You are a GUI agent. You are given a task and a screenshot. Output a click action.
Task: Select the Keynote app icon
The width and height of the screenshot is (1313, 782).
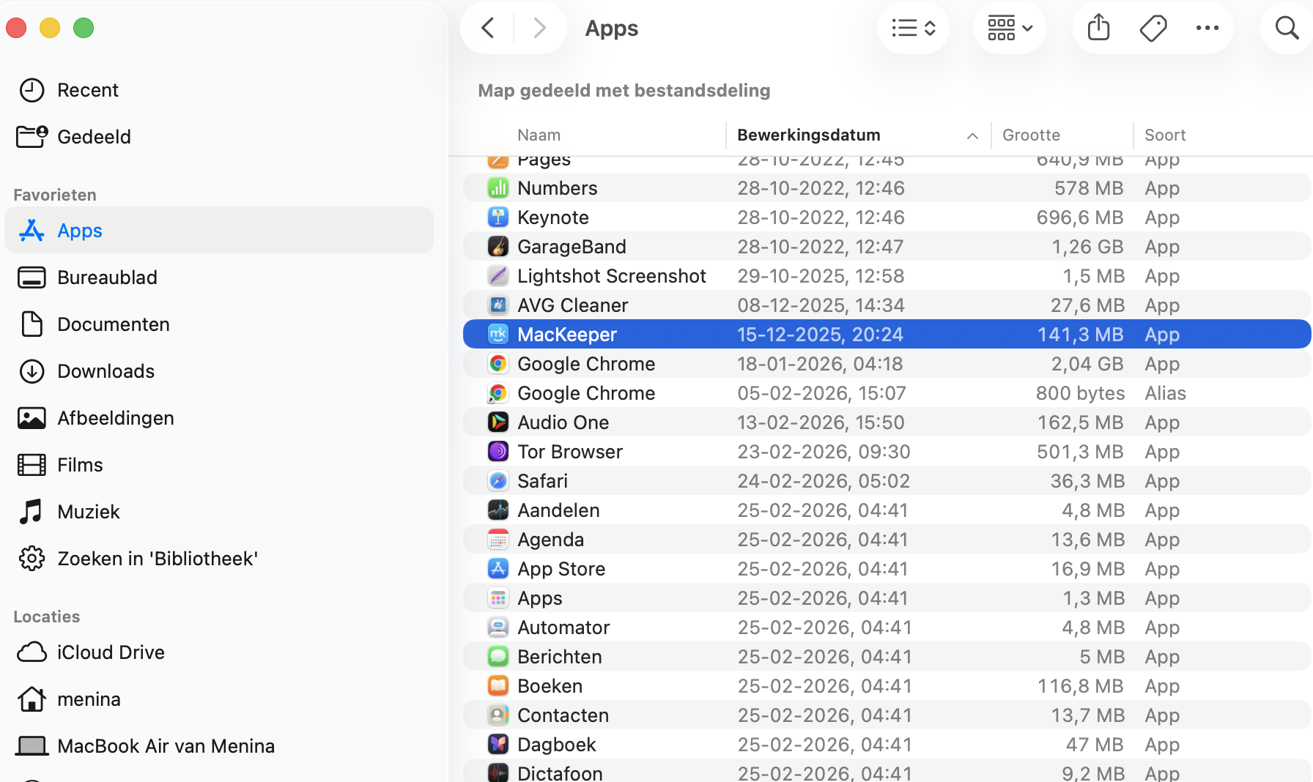point(498,217)
